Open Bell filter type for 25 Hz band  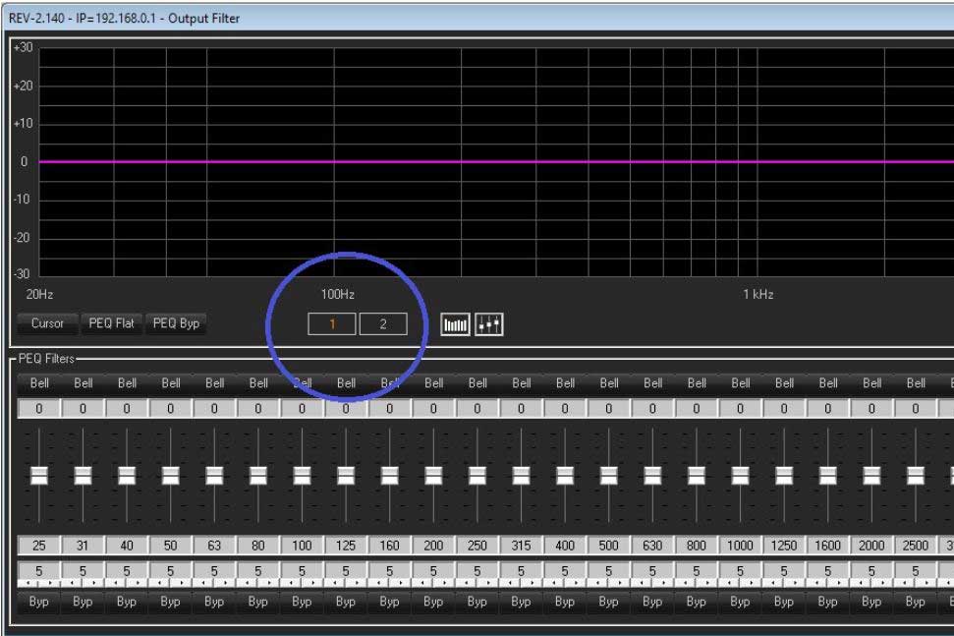point(40,383)
